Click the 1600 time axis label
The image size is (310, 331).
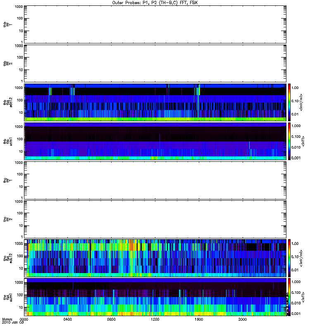click(x=199, y=319)
